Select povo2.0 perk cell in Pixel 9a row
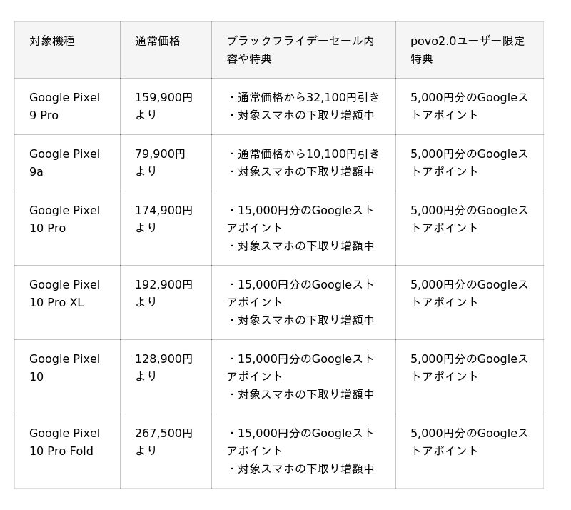 (x=469, y=163)
